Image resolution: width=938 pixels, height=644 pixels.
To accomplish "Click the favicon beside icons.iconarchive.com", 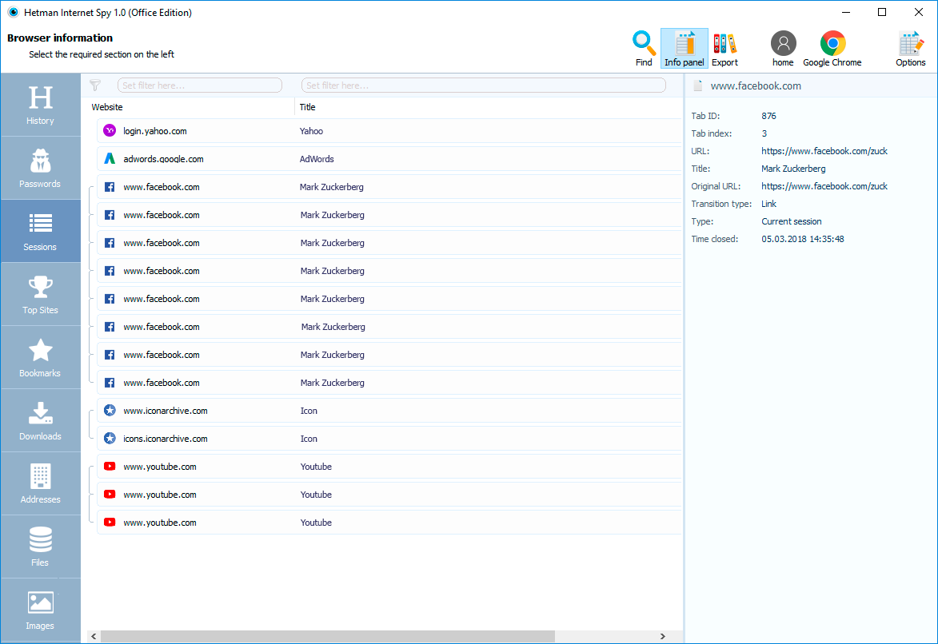I will pos(110,439).
